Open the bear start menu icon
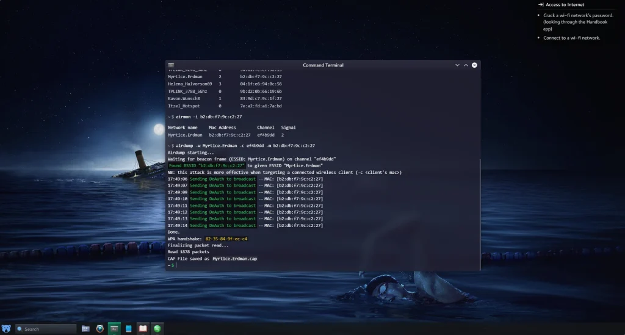 pos(6,329)
